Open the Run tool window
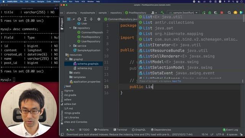Viewport: 245px width, 138px height. 70,130
